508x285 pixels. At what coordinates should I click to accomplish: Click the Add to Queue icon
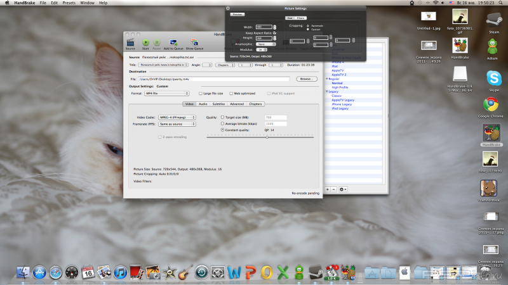172,43
